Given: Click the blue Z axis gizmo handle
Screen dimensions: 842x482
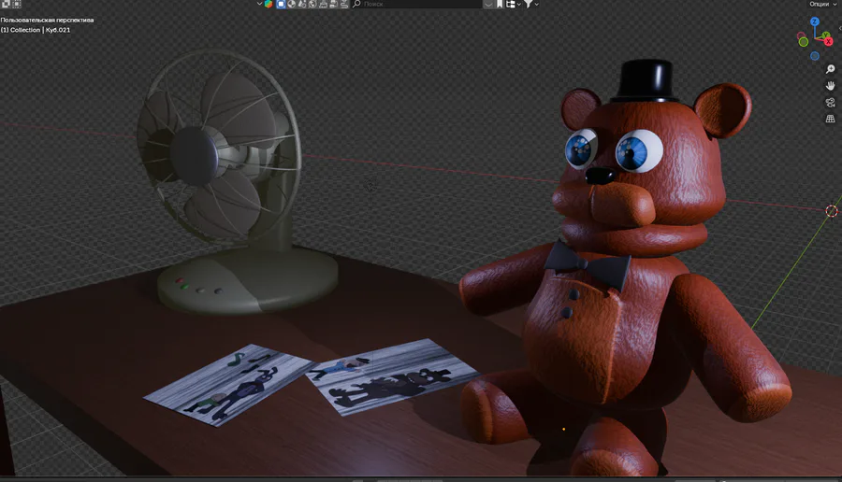Looking at the screenshot, I should (815, 21).
